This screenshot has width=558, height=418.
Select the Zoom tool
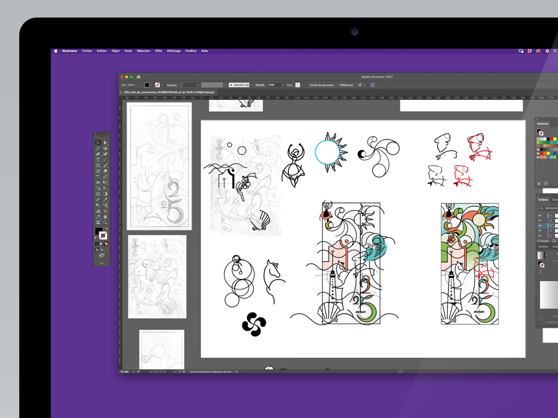tap(105, 222)
